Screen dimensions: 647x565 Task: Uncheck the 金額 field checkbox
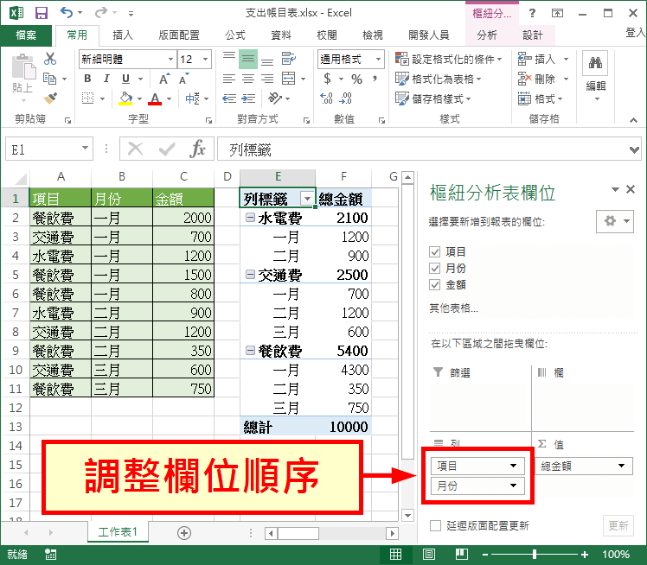pyautogui.click(x=434, y=285)
